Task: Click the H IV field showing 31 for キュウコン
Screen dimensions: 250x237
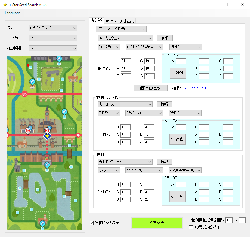Action: coord(126,61)
